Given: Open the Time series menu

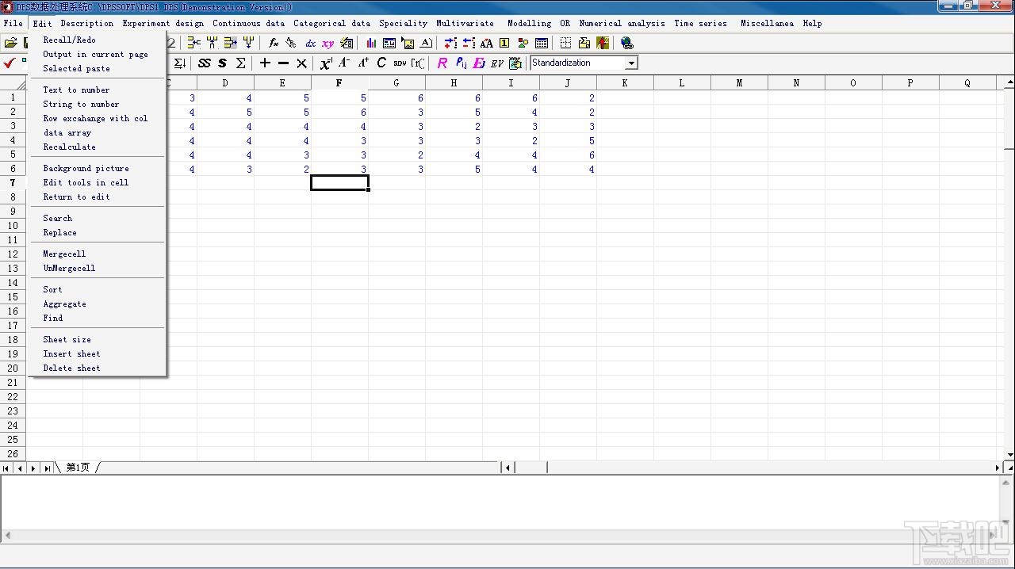Looking at the screenshot, I should (x=700, y=23).
